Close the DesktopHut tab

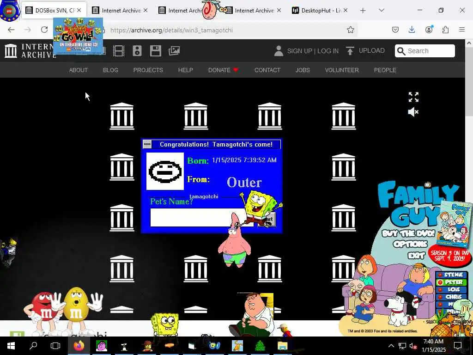click(x=346, y=11)
